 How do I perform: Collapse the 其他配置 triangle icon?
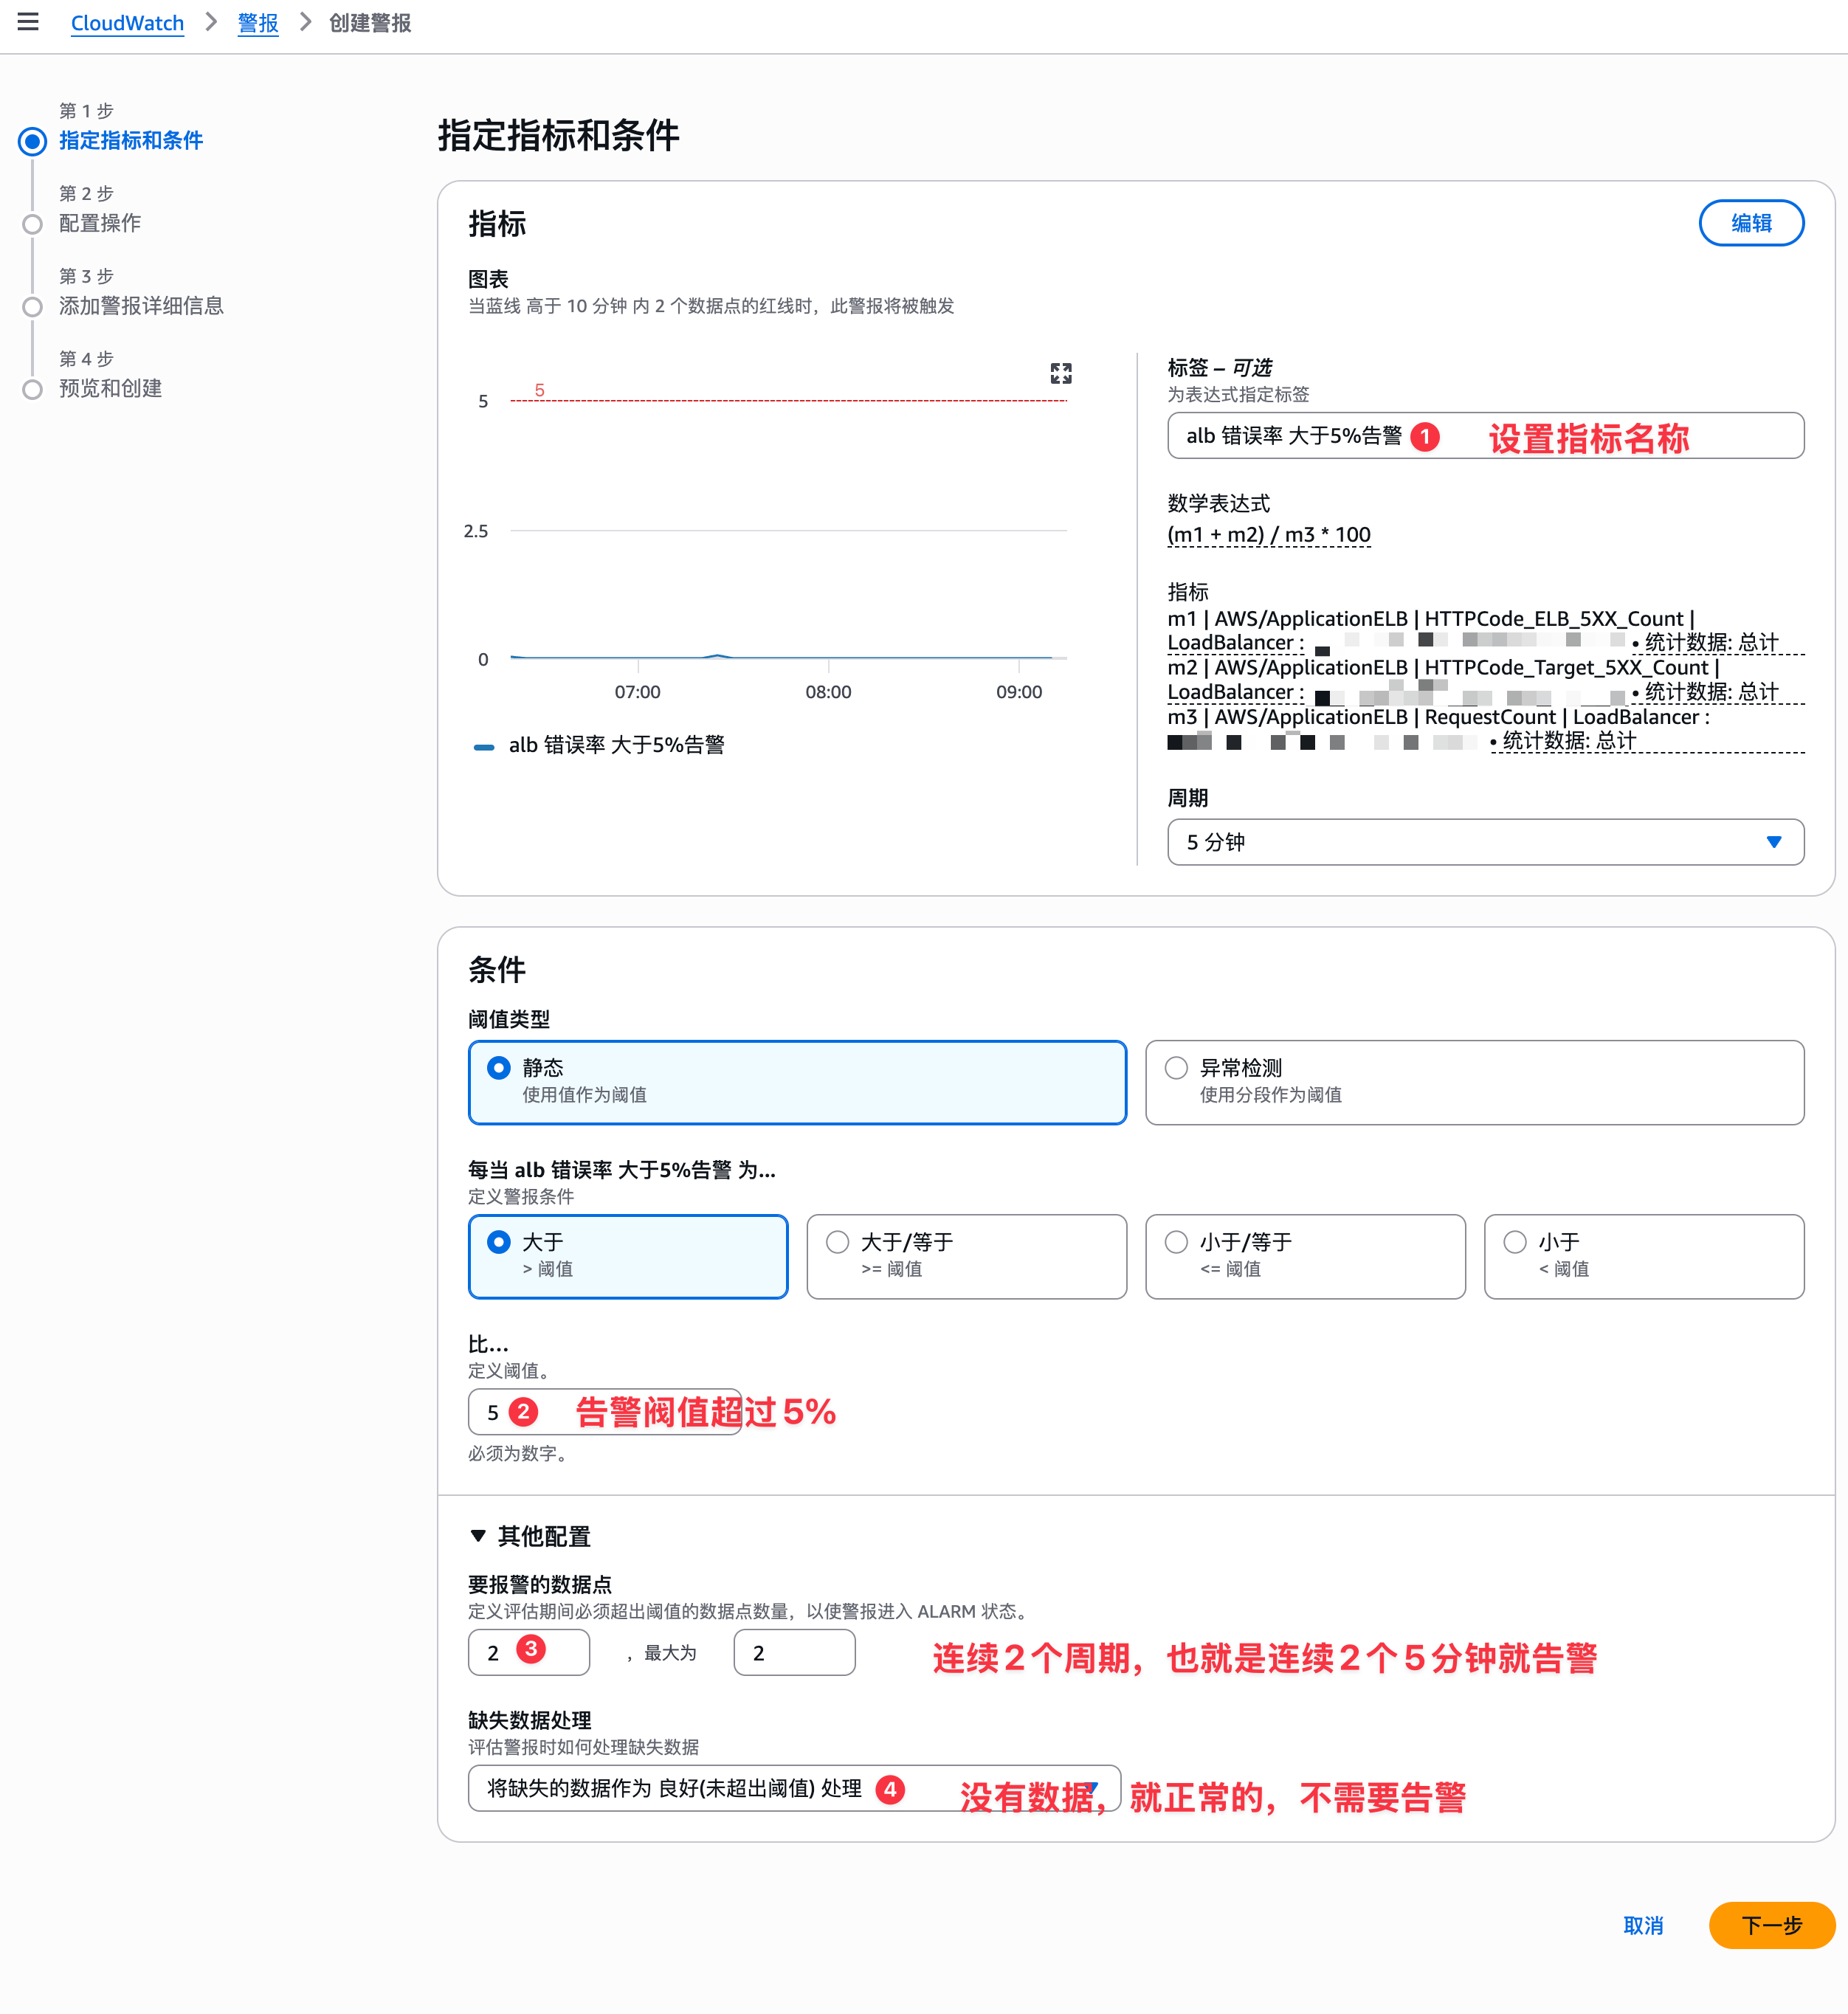coord(478,1535)
